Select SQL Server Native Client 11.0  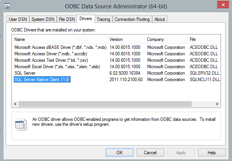[x=42, y=80]
